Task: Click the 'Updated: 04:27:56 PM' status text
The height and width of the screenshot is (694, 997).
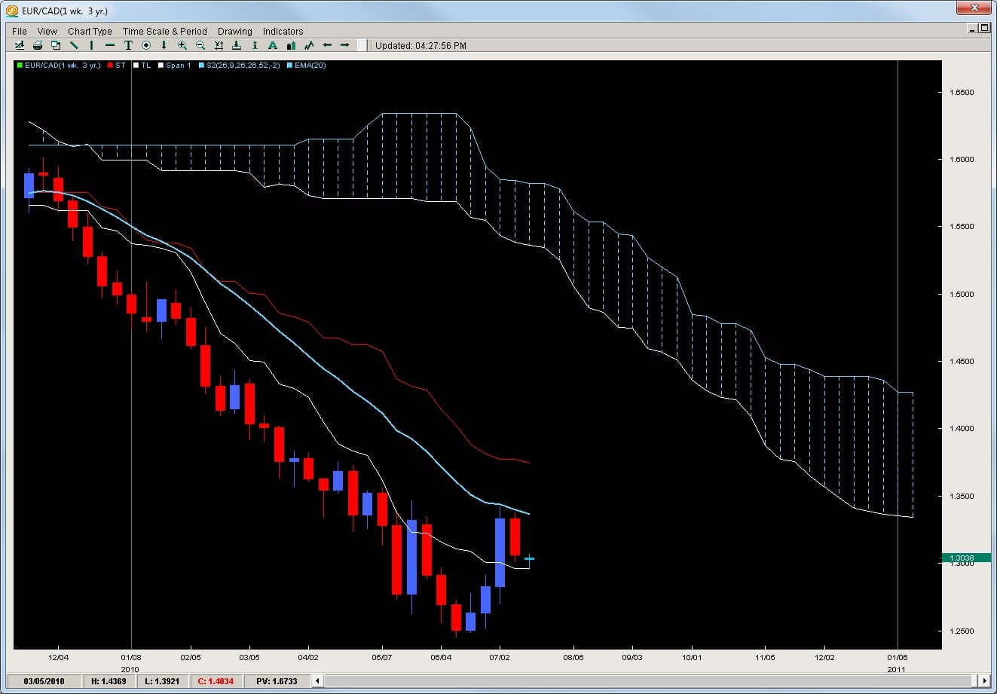Action: 421,45
